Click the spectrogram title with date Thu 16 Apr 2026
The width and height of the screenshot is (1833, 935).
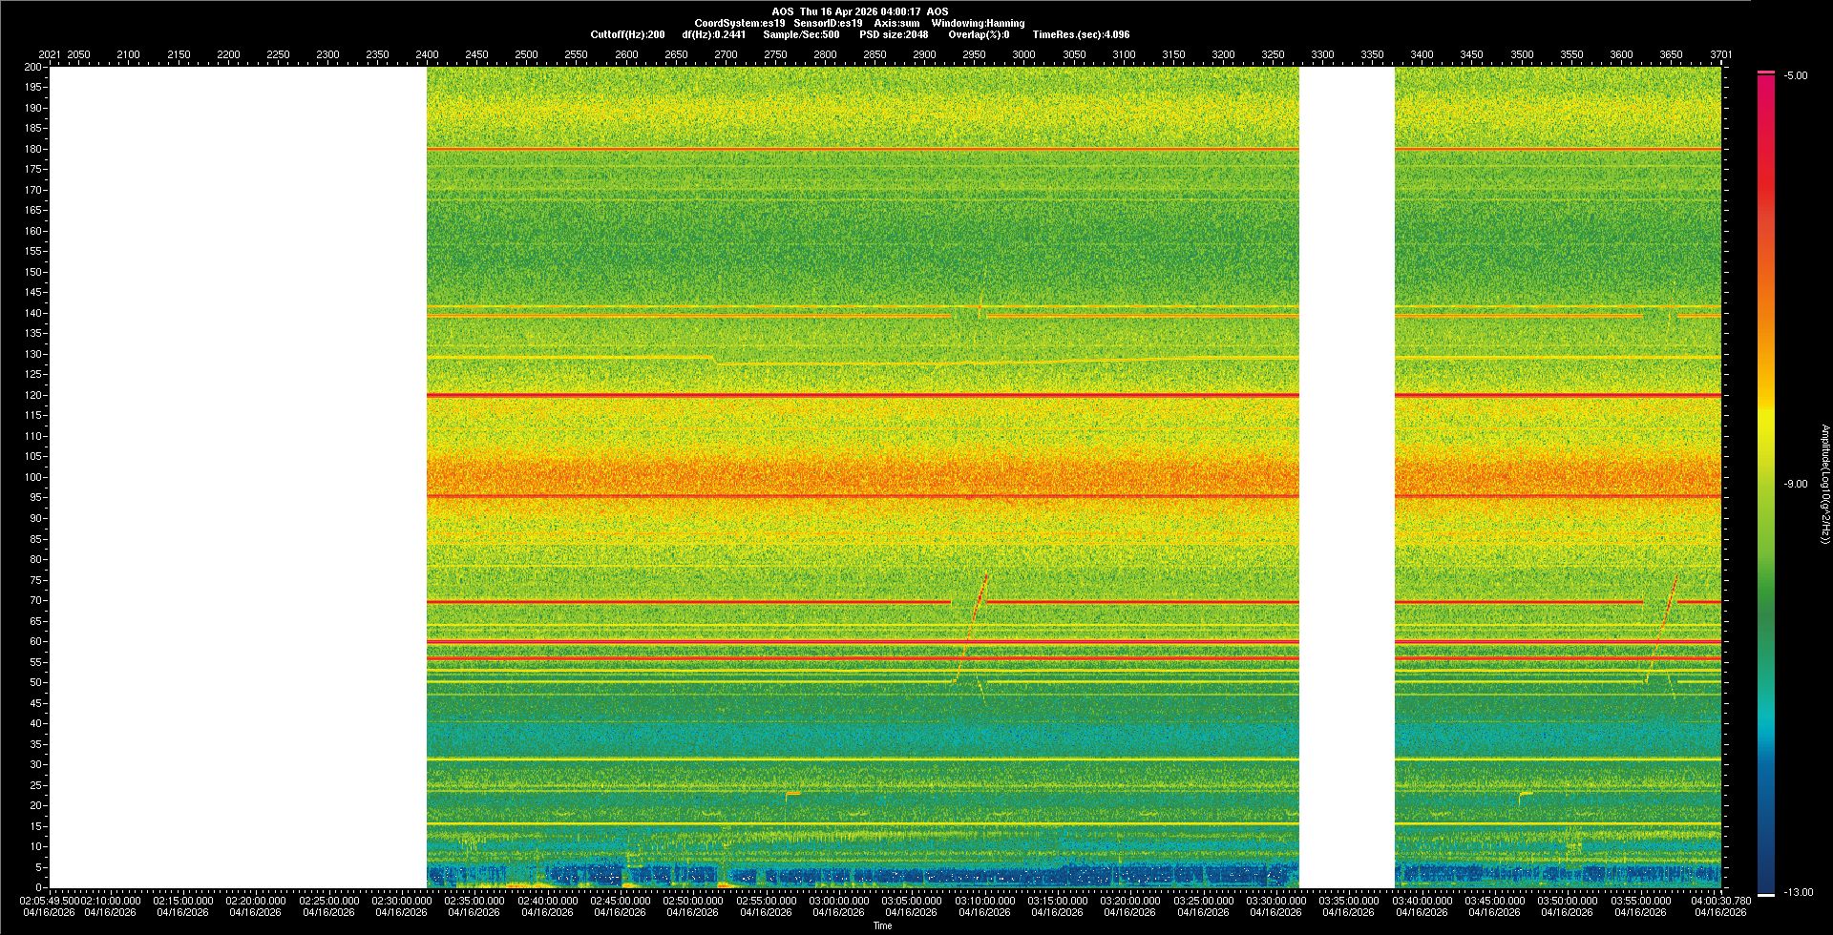[859, 11]
